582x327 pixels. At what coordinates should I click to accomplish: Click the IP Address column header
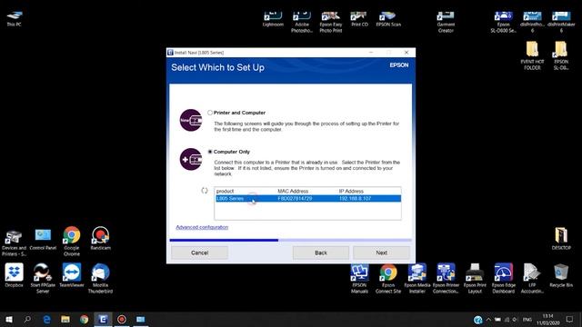[x=351, y=192]
